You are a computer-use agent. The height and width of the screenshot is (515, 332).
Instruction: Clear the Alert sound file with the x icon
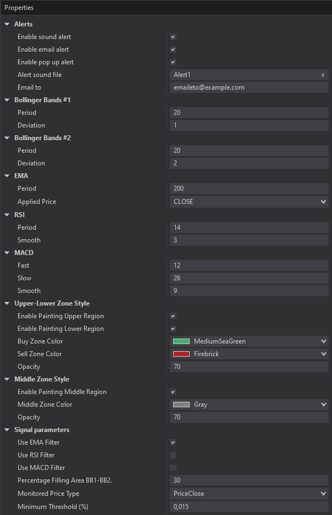(x=323, y=75)
